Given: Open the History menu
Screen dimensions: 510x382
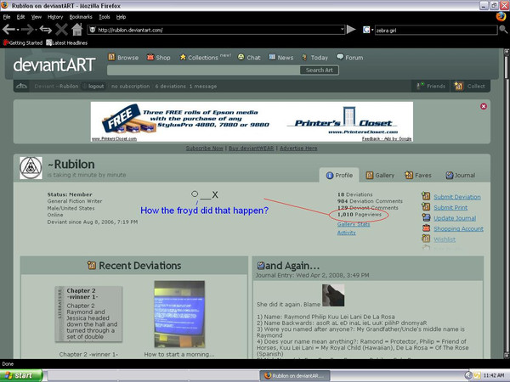Looking at the screenshot, I should 55,17.
